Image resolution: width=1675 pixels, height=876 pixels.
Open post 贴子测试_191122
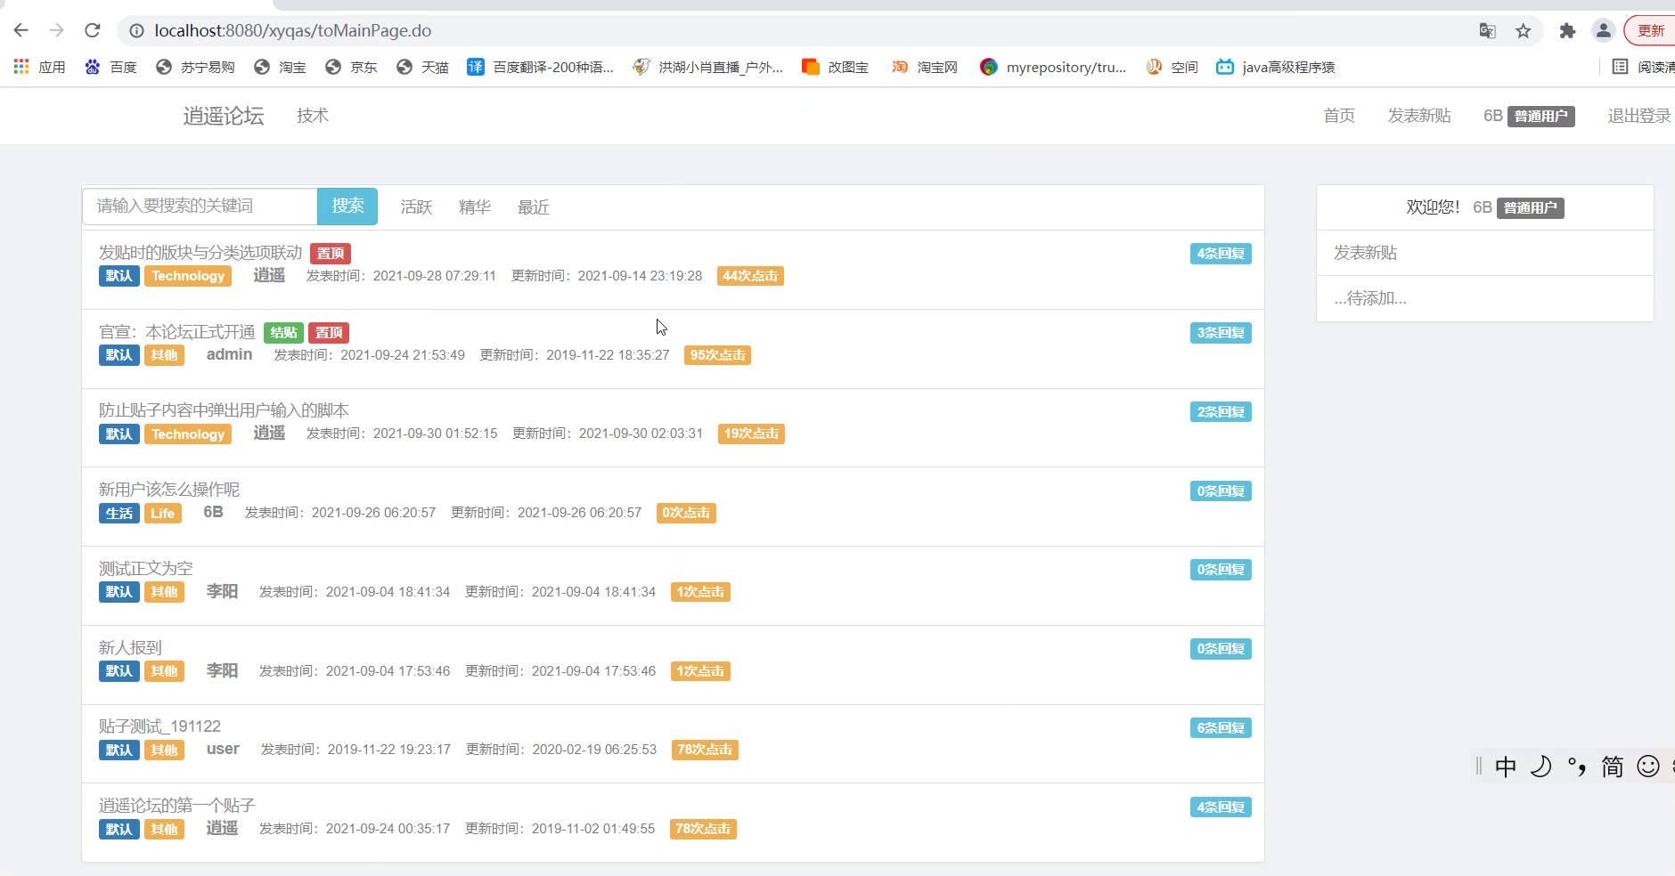[159, 726]
